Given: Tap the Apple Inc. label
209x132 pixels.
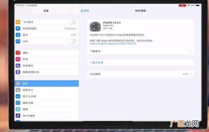Looking at the screenshot, I should (x=108, y=26).
